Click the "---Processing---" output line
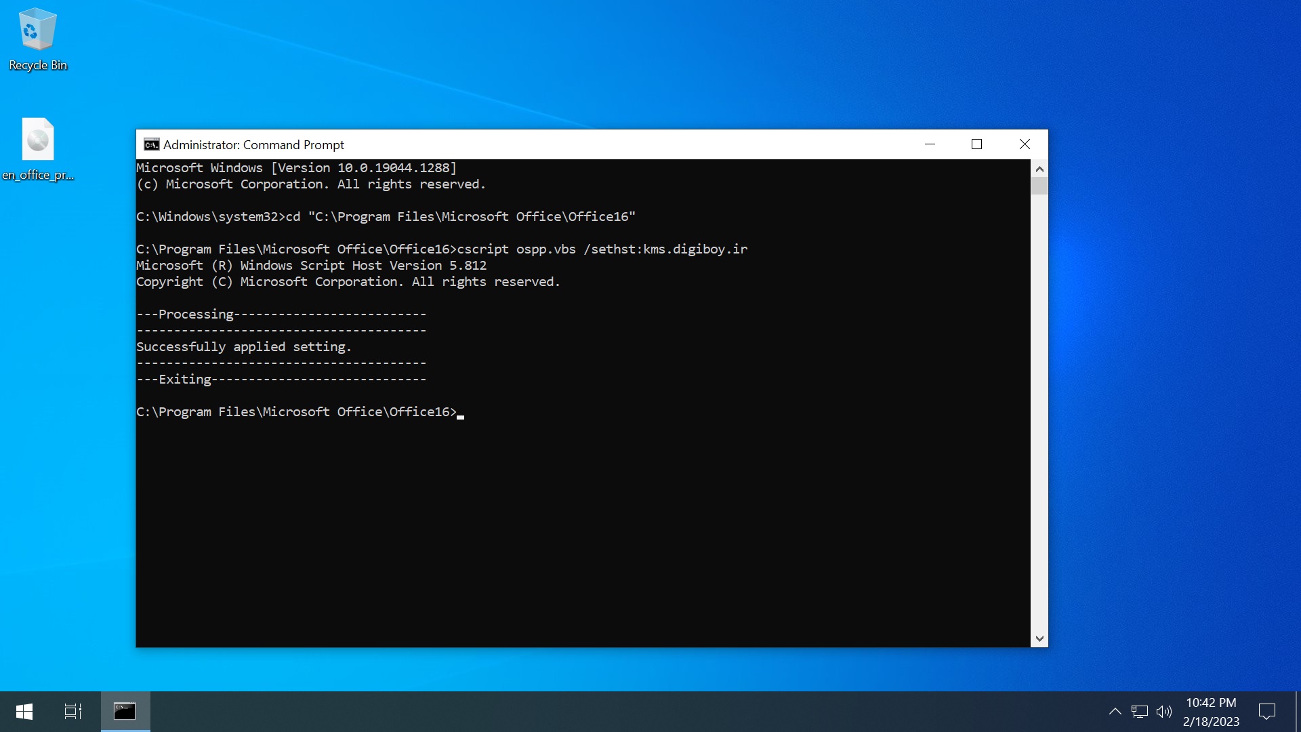Viewport: 1301px width, 732px height. coord(281,314)
